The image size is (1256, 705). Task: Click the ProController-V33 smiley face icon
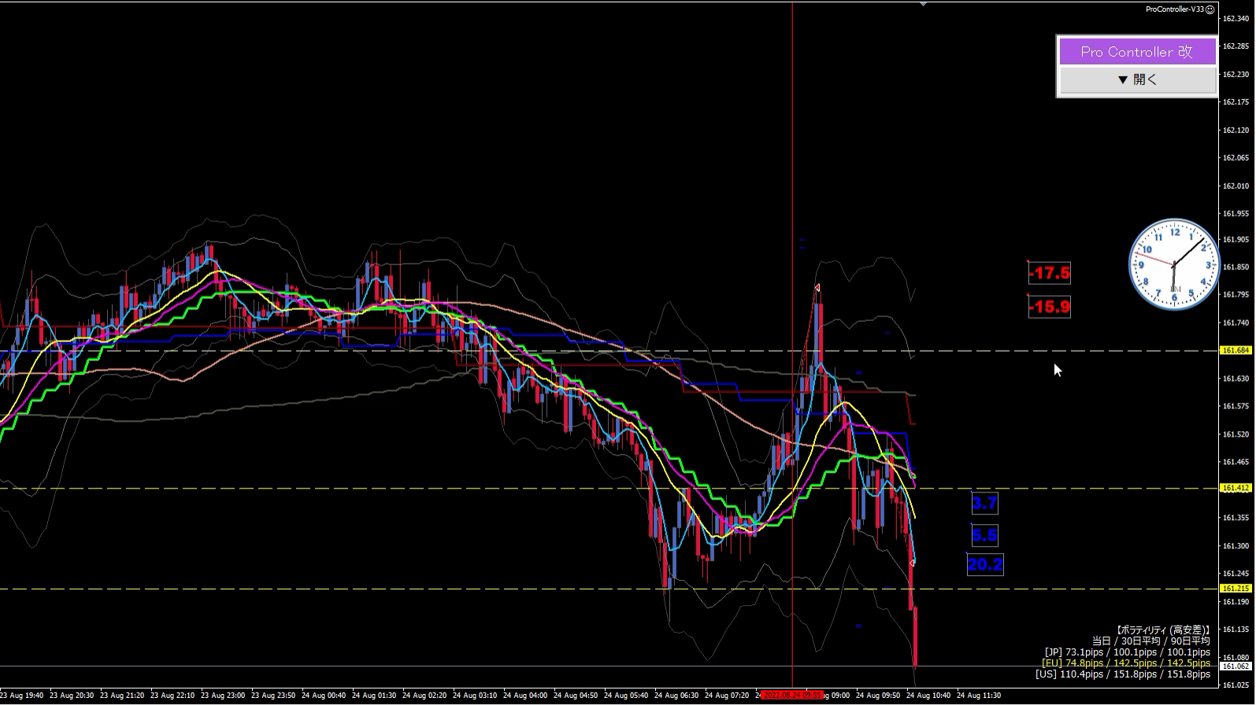[x=1210, y=9]
